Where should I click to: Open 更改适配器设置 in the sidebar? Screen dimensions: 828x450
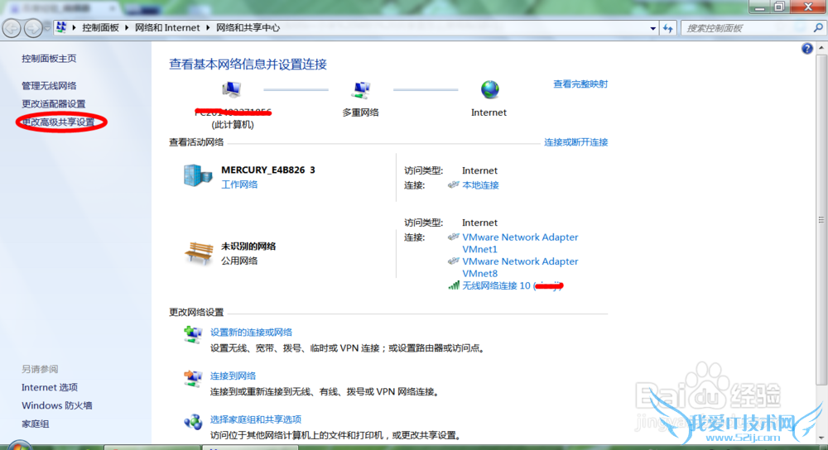pos(53,104)
